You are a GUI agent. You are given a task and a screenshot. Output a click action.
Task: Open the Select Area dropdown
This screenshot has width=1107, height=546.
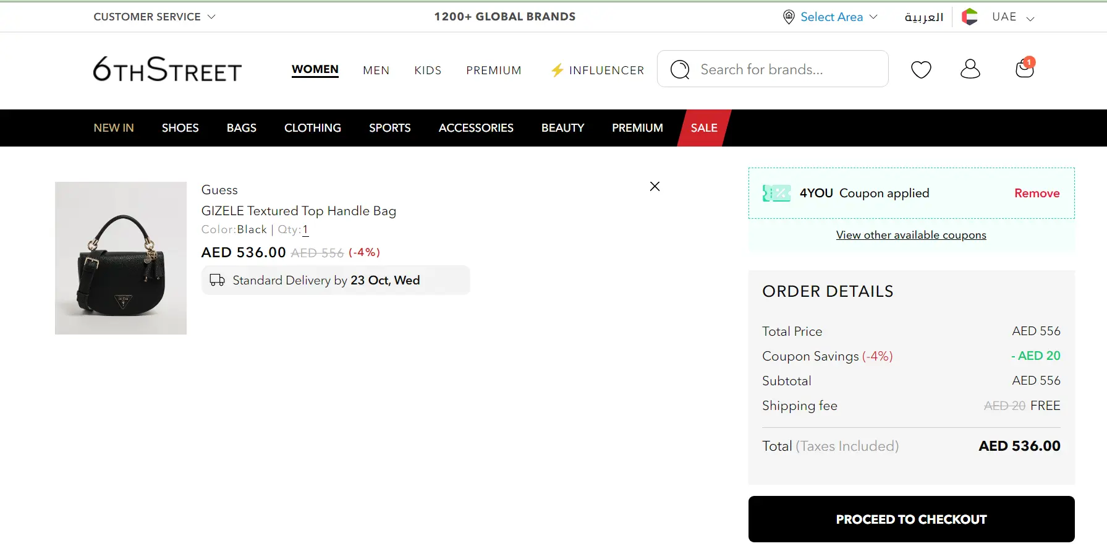click(839, 17)
